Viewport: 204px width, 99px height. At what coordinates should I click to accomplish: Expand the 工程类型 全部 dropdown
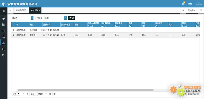pos(65,18)
